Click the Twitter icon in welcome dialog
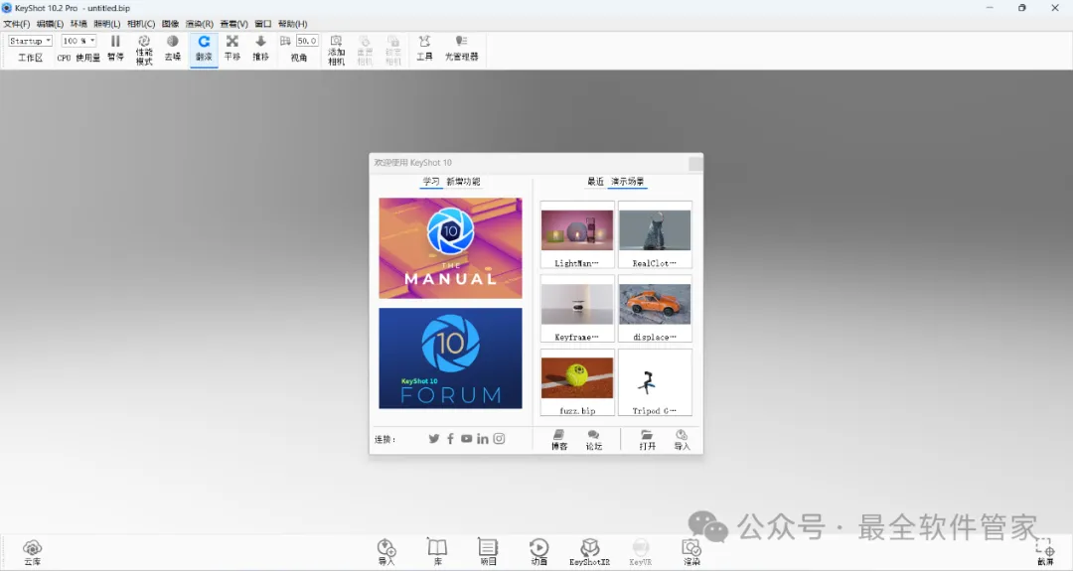 (434, 439)
